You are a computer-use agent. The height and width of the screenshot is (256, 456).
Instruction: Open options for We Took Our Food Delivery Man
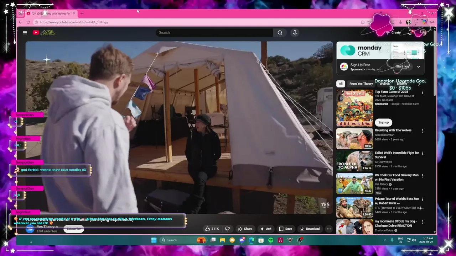(423, 176)
